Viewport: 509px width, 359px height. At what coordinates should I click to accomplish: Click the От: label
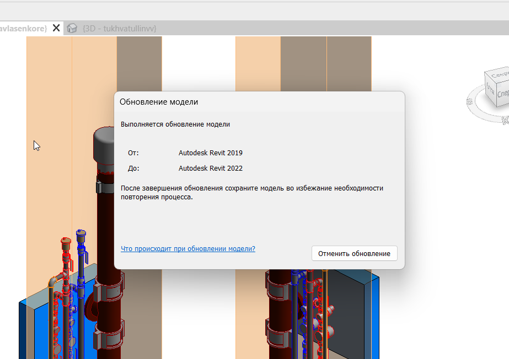point(133,153)
